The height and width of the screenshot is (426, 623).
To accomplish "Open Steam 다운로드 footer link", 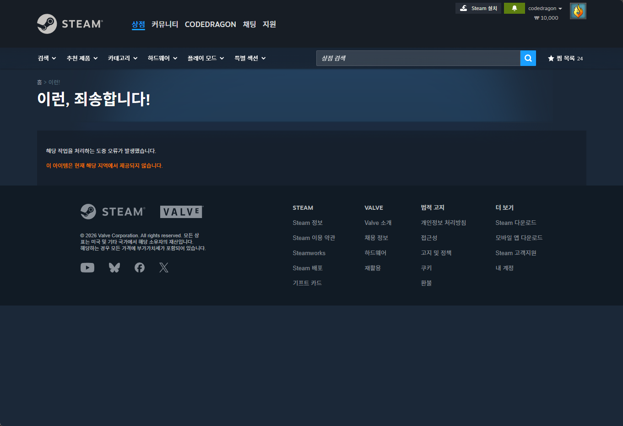I will [516, 223].
